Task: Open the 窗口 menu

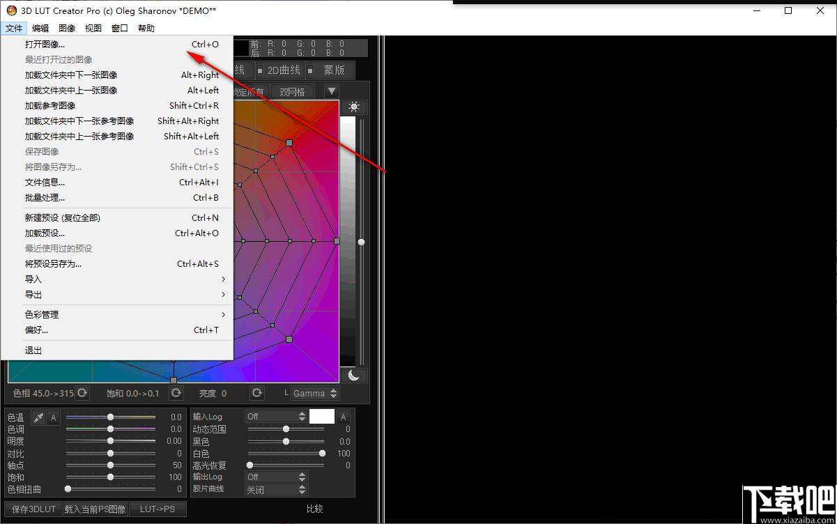Action: pos(120,28)
